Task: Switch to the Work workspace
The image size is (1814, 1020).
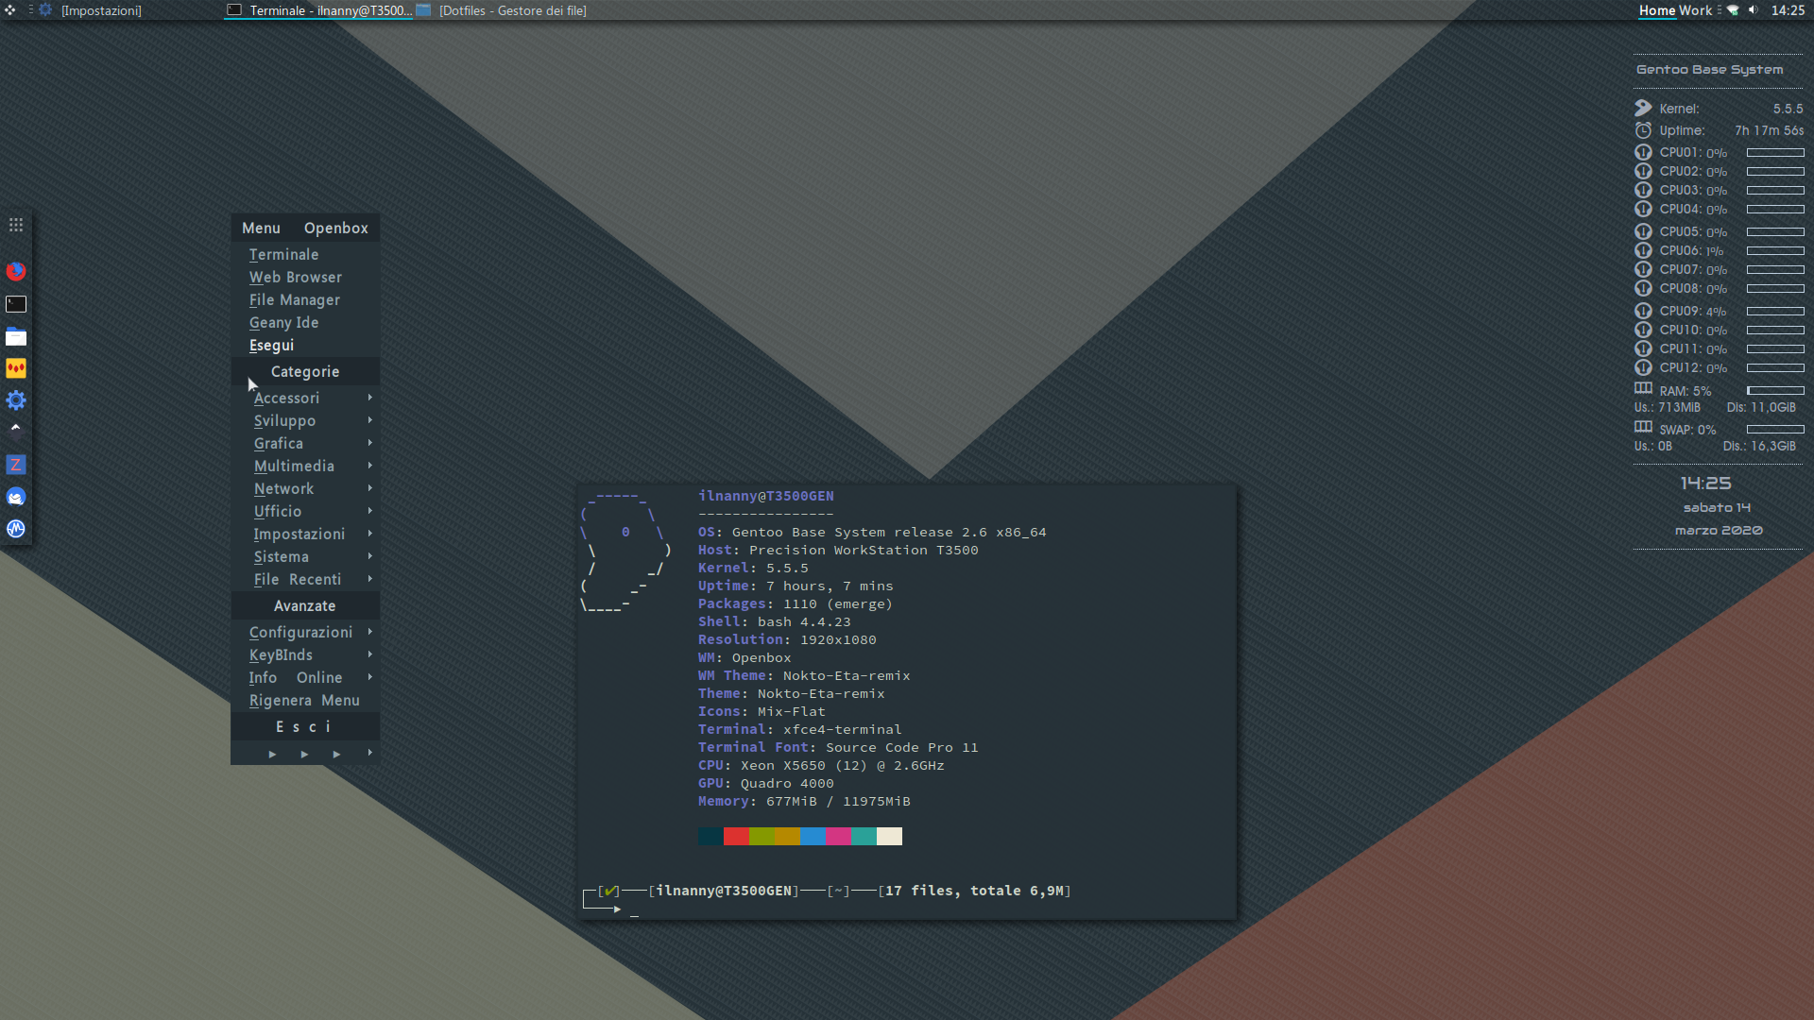Action: (1695, 10)
